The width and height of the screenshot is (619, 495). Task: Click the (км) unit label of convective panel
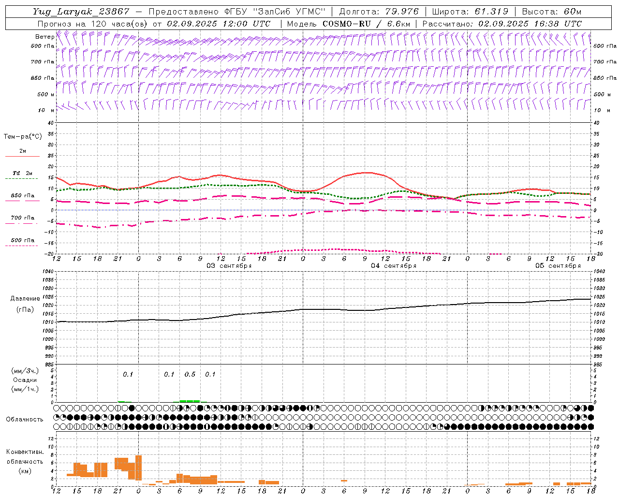25,471
